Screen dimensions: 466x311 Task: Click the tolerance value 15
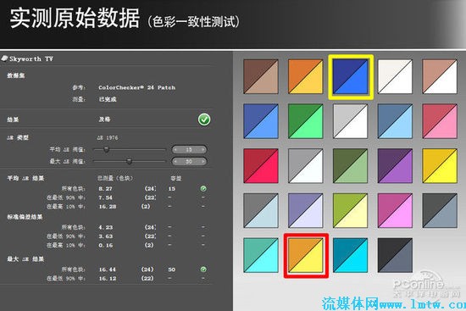pyautogui.click(x=171, y=188)
